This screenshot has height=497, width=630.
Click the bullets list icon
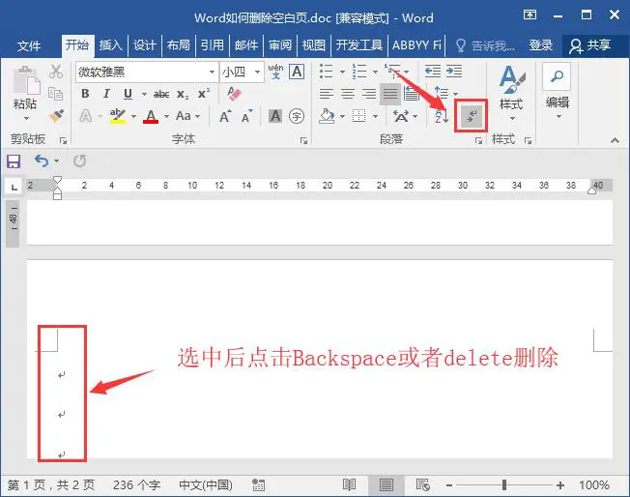point(327,72)
